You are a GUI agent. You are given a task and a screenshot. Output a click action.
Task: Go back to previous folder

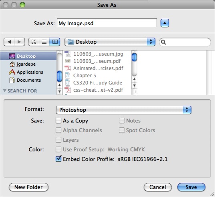[x=9, y=42]
